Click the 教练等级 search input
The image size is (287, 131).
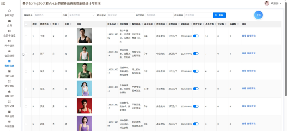point(198,15)
